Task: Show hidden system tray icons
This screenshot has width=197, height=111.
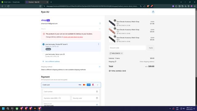Action: 170,109
